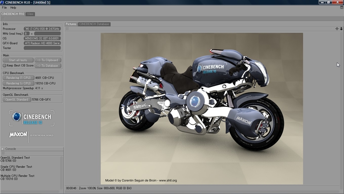
Task: Click the "00:00:46" render time in status bar
Action: [x=71, y=188]
